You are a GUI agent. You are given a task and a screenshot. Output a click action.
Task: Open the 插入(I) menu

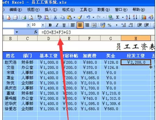click(x=51, y=10)
